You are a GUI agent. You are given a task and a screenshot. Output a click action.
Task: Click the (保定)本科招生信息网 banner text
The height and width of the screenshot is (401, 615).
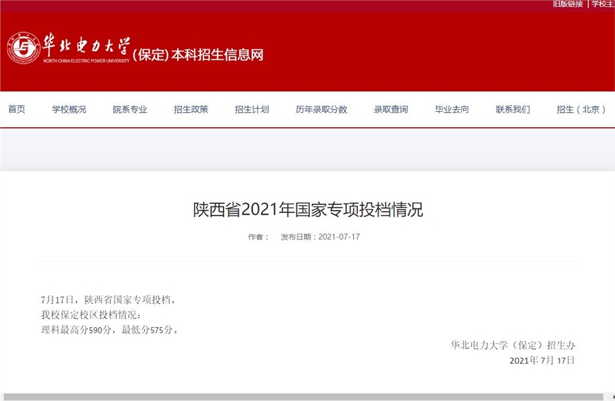(198, 55)
